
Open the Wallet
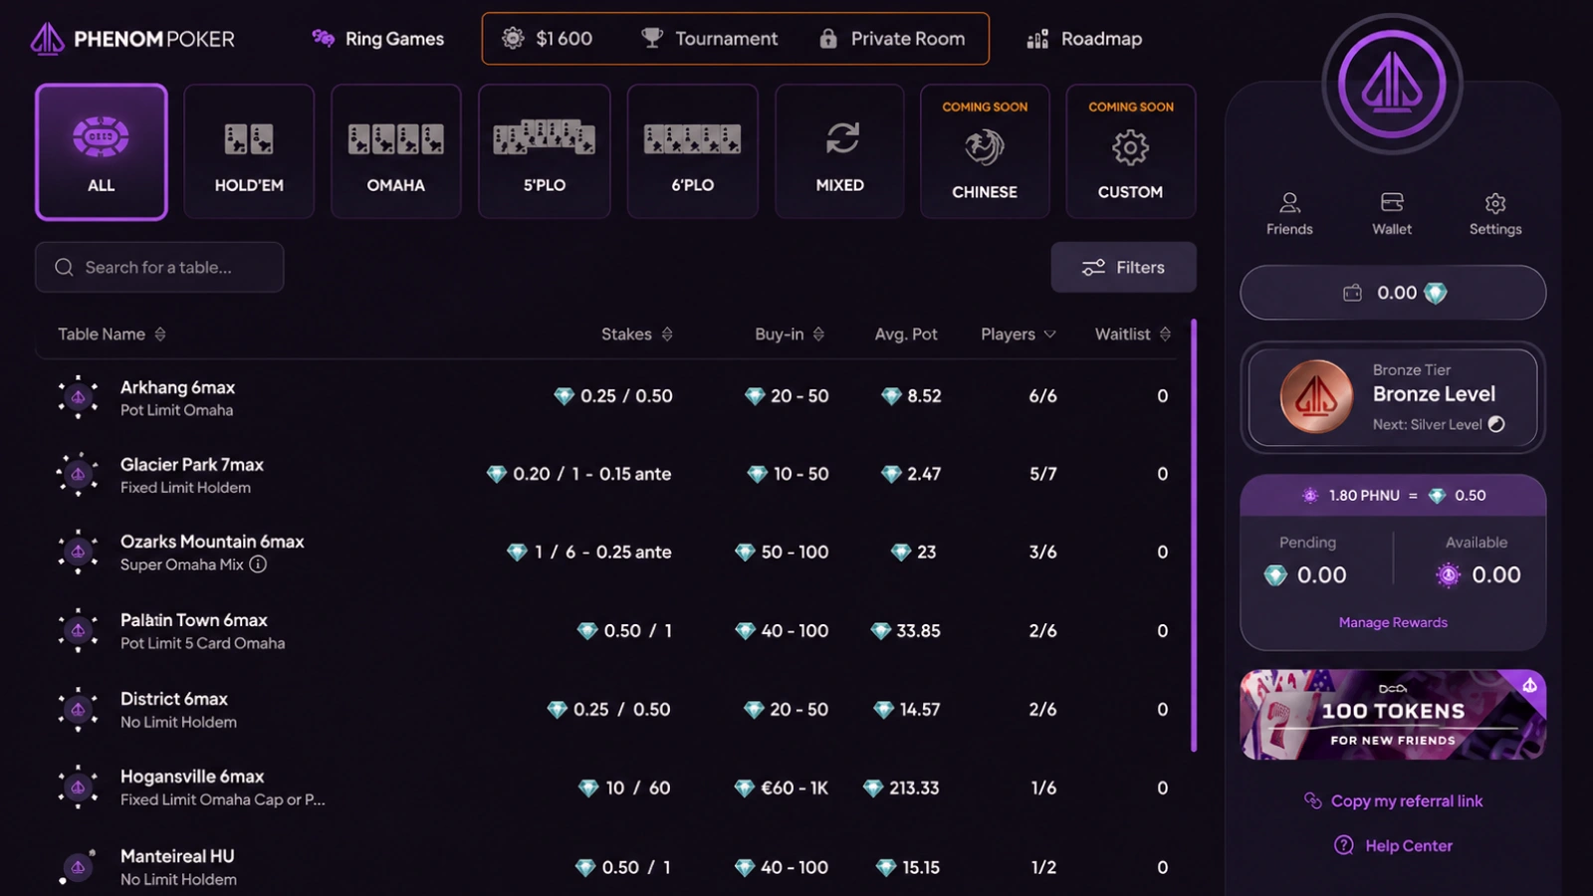tap(1392, 214)
